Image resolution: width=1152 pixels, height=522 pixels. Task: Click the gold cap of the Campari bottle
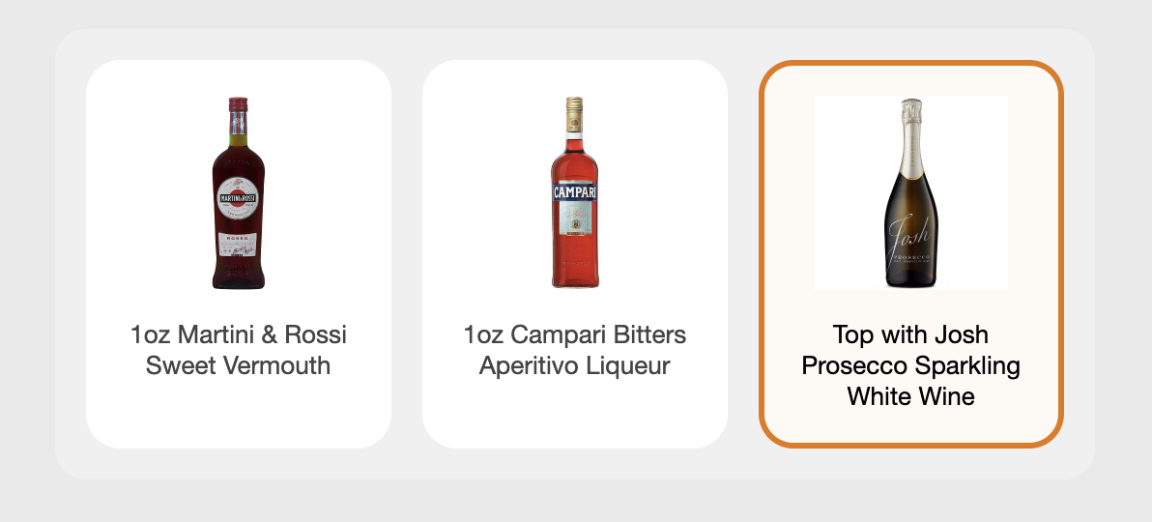pyautogui.click(x=574, y=104)
